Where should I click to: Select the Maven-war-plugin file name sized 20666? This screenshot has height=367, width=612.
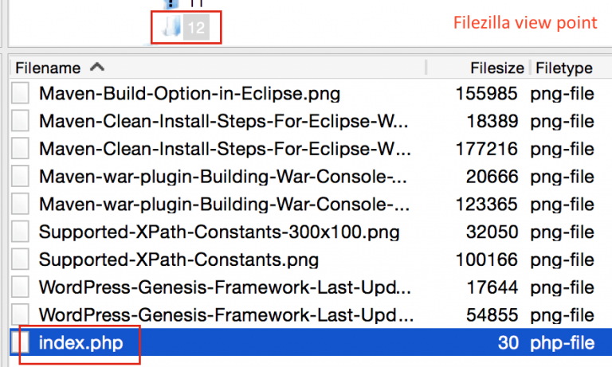223,177
